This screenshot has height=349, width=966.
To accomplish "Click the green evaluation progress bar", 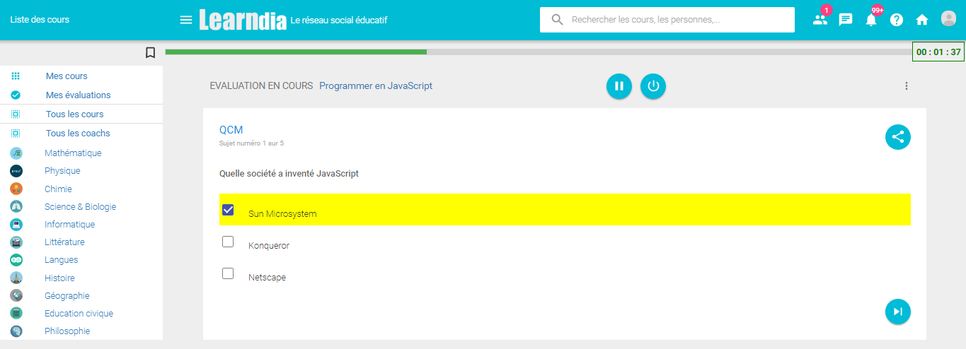I will coord(296,52).
